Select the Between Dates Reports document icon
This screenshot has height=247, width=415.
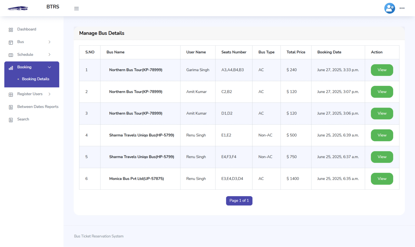pos(11,107)
